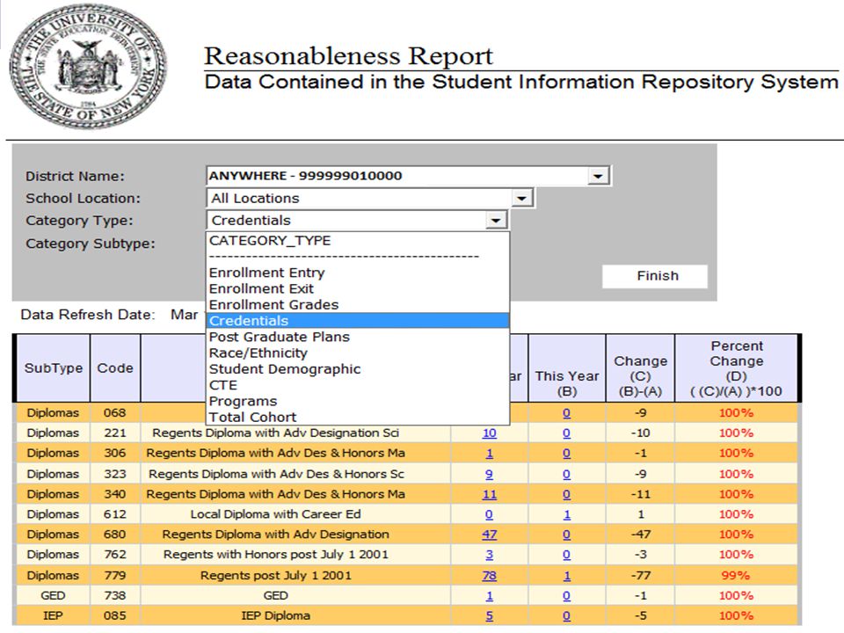
Task: Open last year value 47 for code 680
Action: point(490,535)
